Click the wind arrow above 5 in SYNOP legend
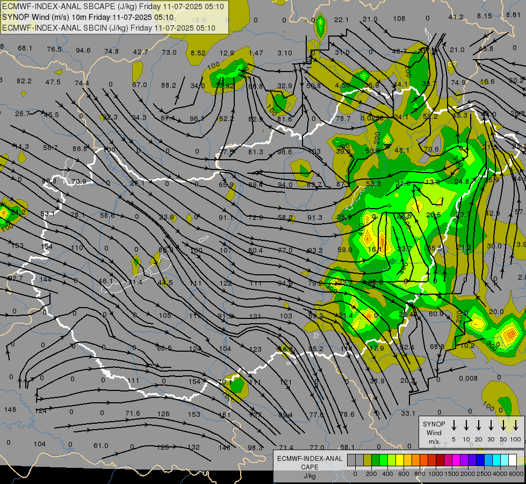 pyautogui.click(x=454, y=425)
